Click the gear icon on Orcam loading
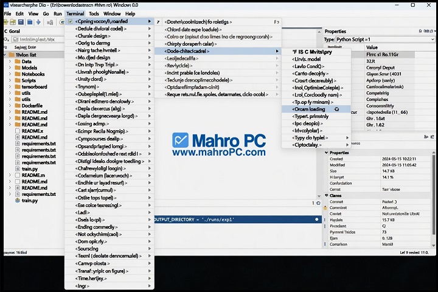 tap(336, 109)
